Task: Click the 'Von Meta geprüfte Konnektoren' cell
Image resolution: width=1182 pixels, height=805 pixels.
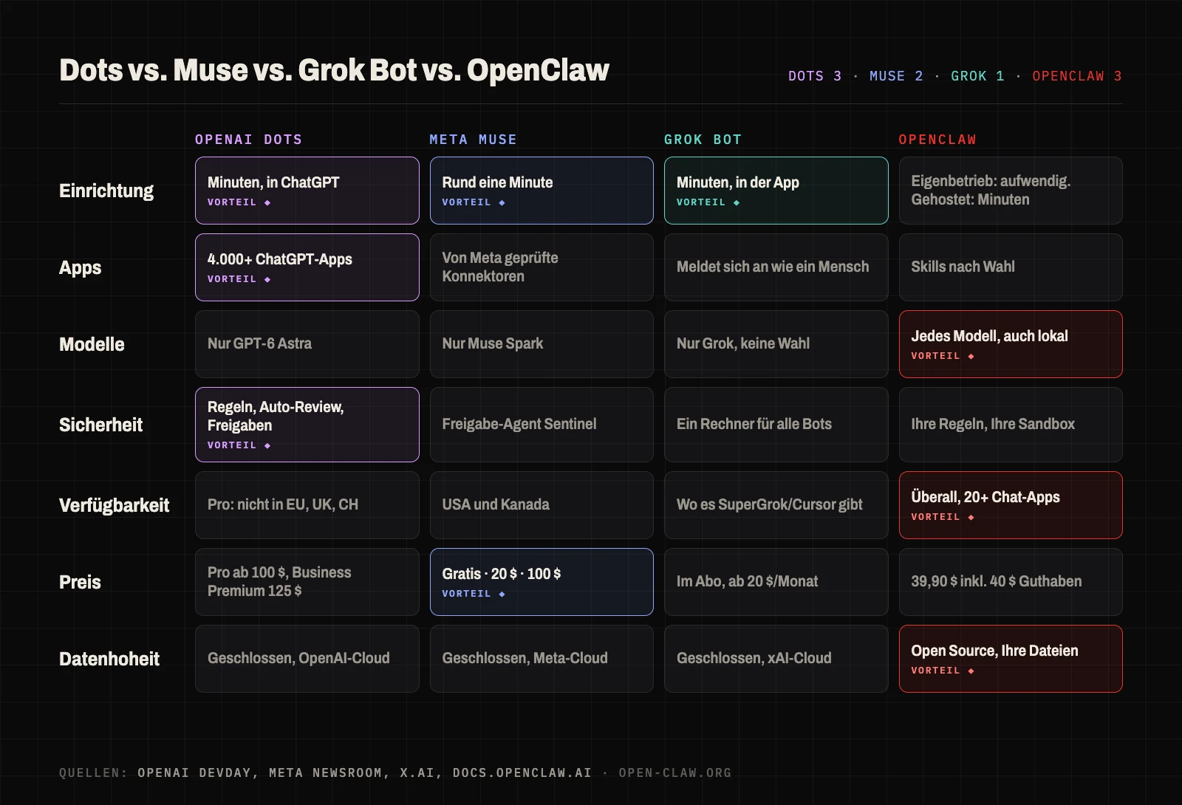Action: click(542, 267)
